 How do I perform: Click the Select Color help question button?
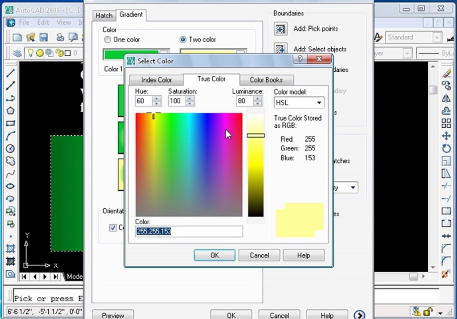[x=300, y=59]
